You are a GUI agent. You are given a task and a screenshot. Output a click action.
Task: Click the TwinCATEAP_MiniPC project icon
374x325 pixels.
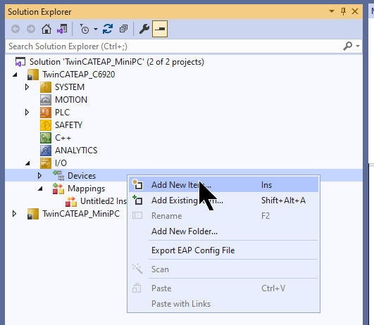click(33, 214)
